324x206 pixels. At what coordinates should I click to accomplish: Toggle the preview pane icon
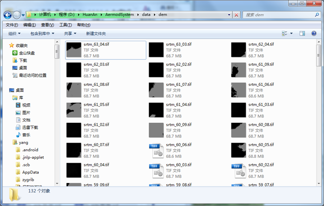pyautogui.click(x=302, y=33)
